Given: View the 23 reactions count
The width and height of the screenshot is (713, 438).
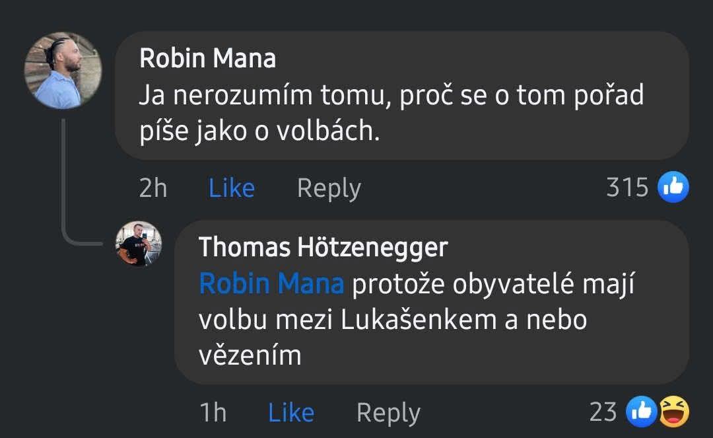Looking at the screenshot, I should click(603, 412).
